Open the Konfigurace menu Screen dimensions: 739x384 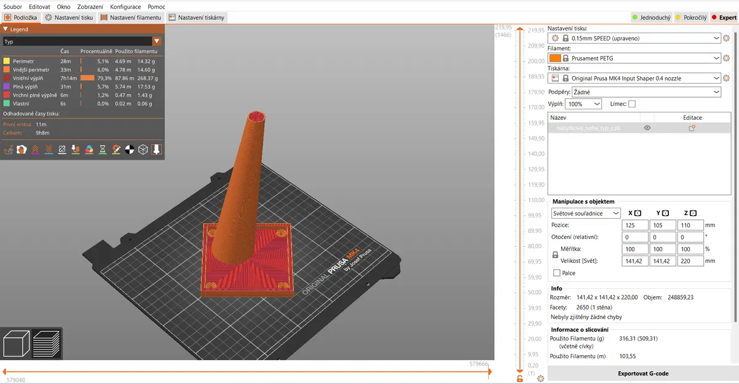125,6
